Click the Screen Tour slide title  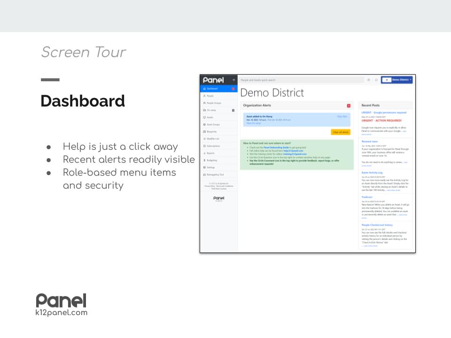(x=84, y=52)
